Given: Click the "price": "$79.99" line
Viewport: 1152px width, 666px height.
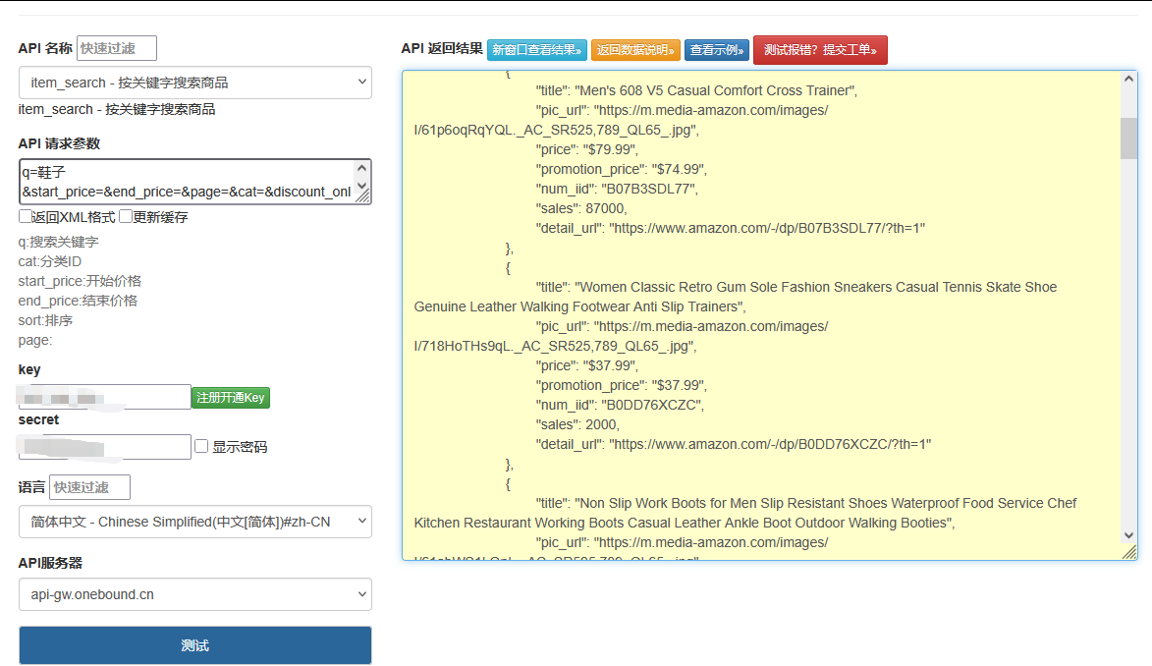Looking at the screenshot, I should pyautogui.click(x=587, y=149).
